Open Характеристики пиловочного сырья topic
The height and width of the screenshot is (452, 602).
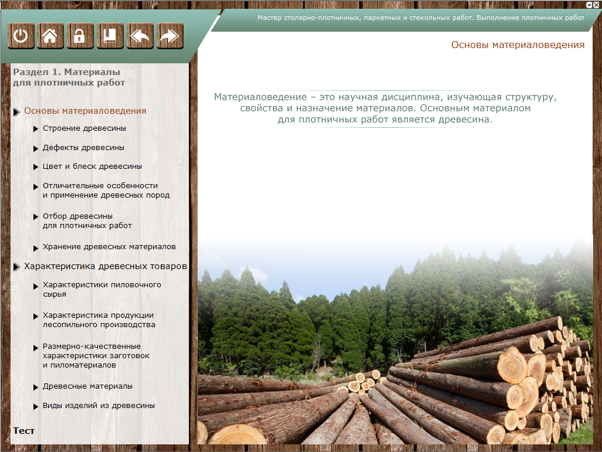[x=102, y=290]
